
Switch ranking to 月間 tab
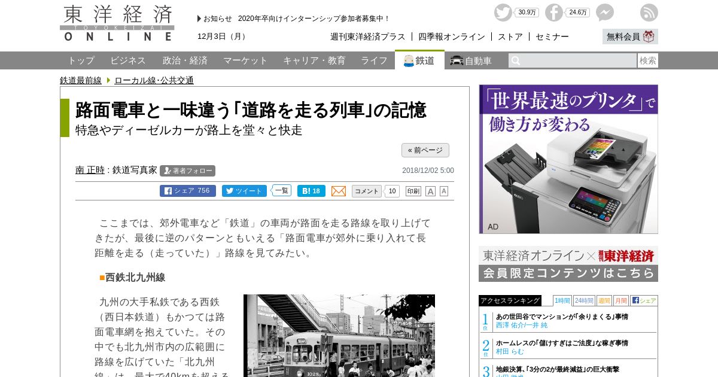tap(621, 300)
